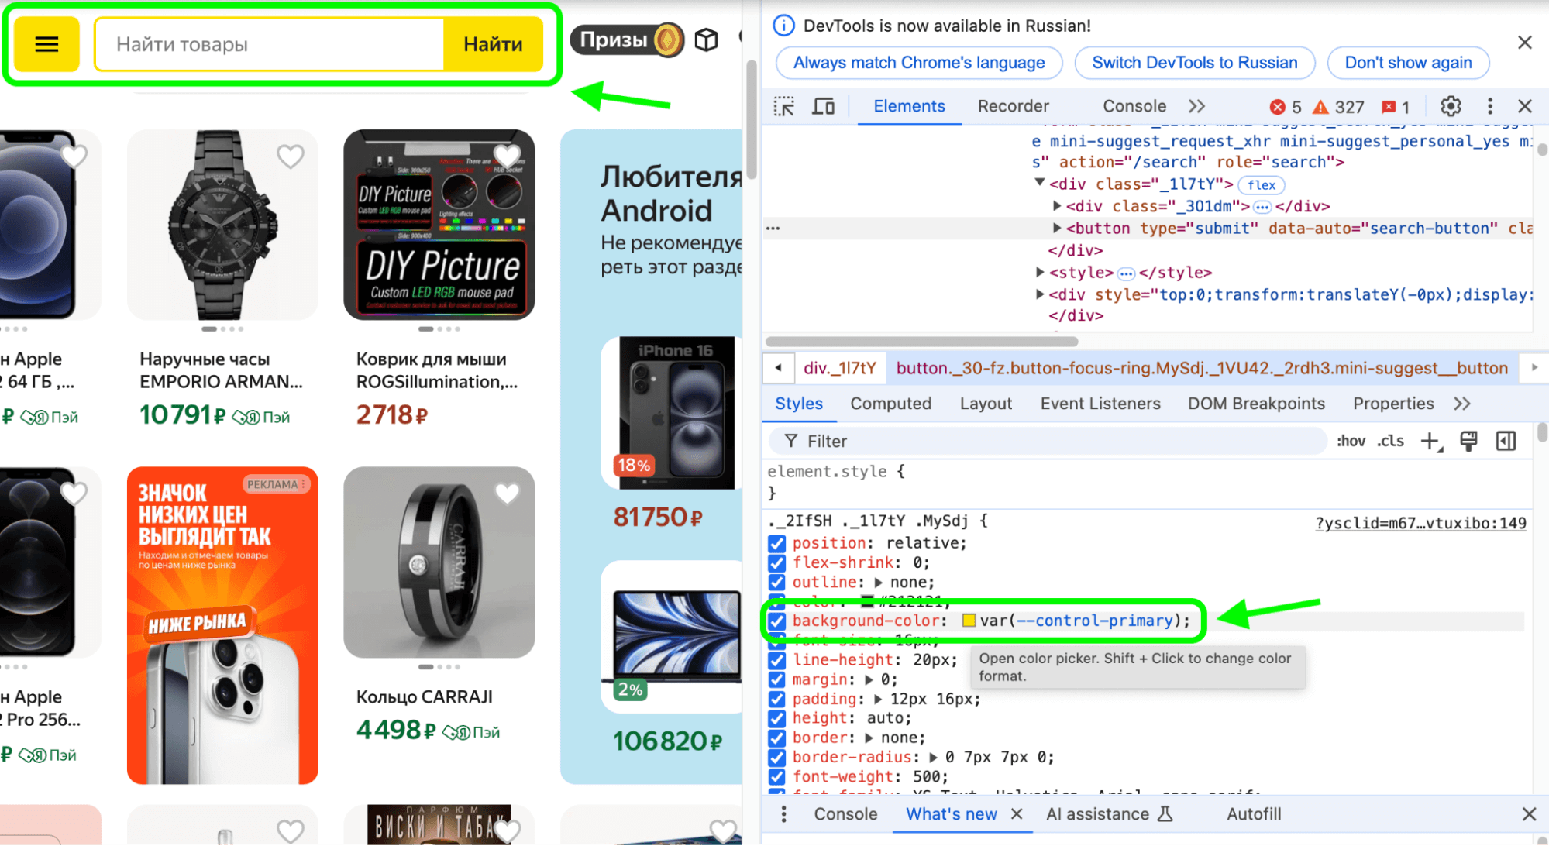This screenshot has height=846, width=1549.
Task: Click the new style rule plus icon
Action: [1430, 441]
